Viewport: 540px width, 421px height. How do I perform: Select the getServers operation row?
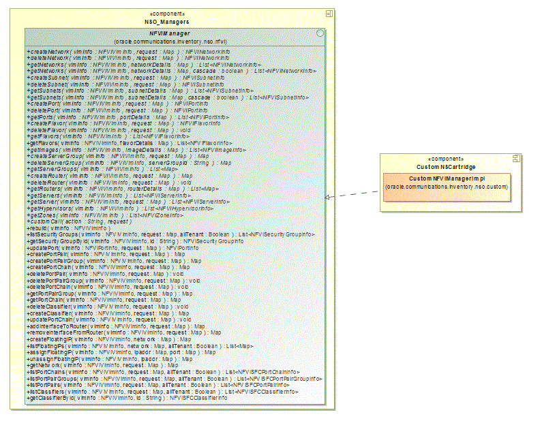(x=109, y=196)
